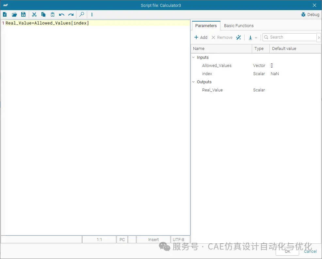The height and width of the screenshot is (259, 322).
Task: Collapse the Inputs group
Action: coord(193,57)
